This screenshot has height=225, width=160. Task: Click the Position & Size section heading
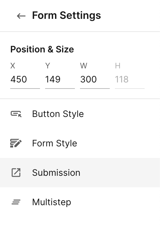tap(42, 49)
